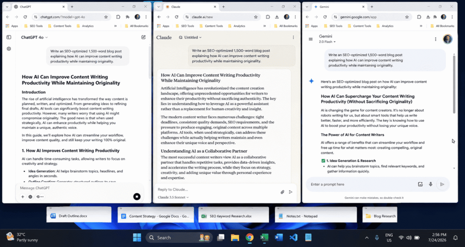This screenshot has height=247, width=465.
Task: Open the Untitled chat title dropdown in Claude
Action: click(x=190, y=38)
